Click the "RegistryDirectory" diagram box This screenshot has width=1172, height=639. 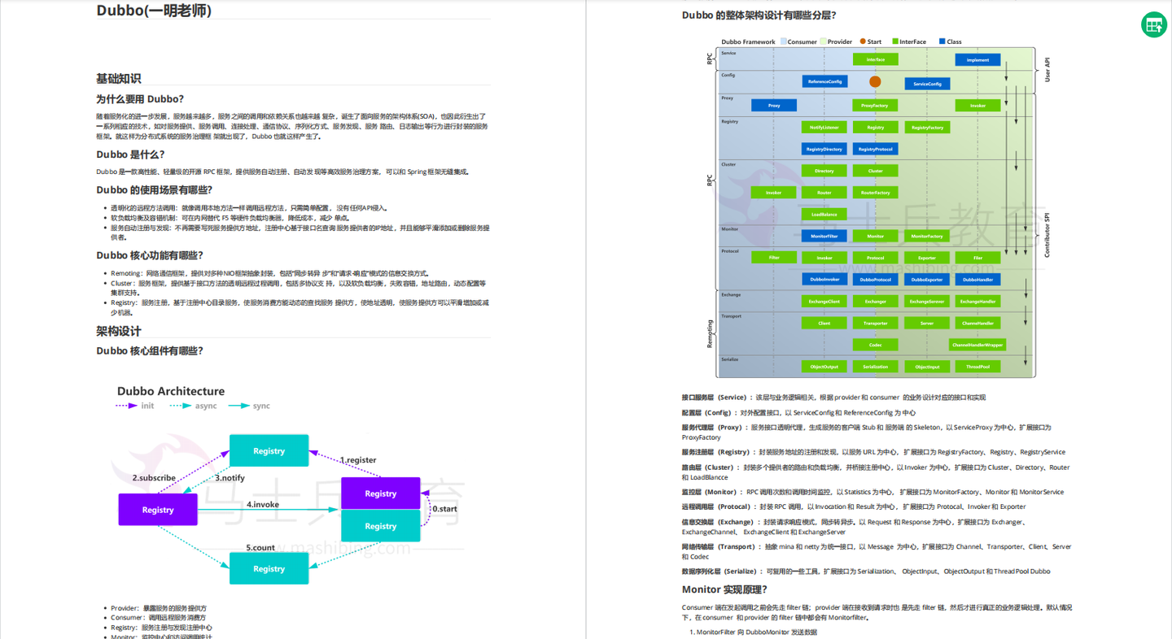(x=824, y=149)
